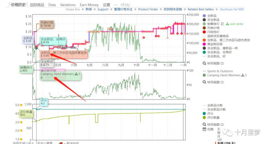Screen dimensions: 269x144
Task: Toggle 全新品，第三方由亚马逊负责发 orange dot
Action: 204,40
